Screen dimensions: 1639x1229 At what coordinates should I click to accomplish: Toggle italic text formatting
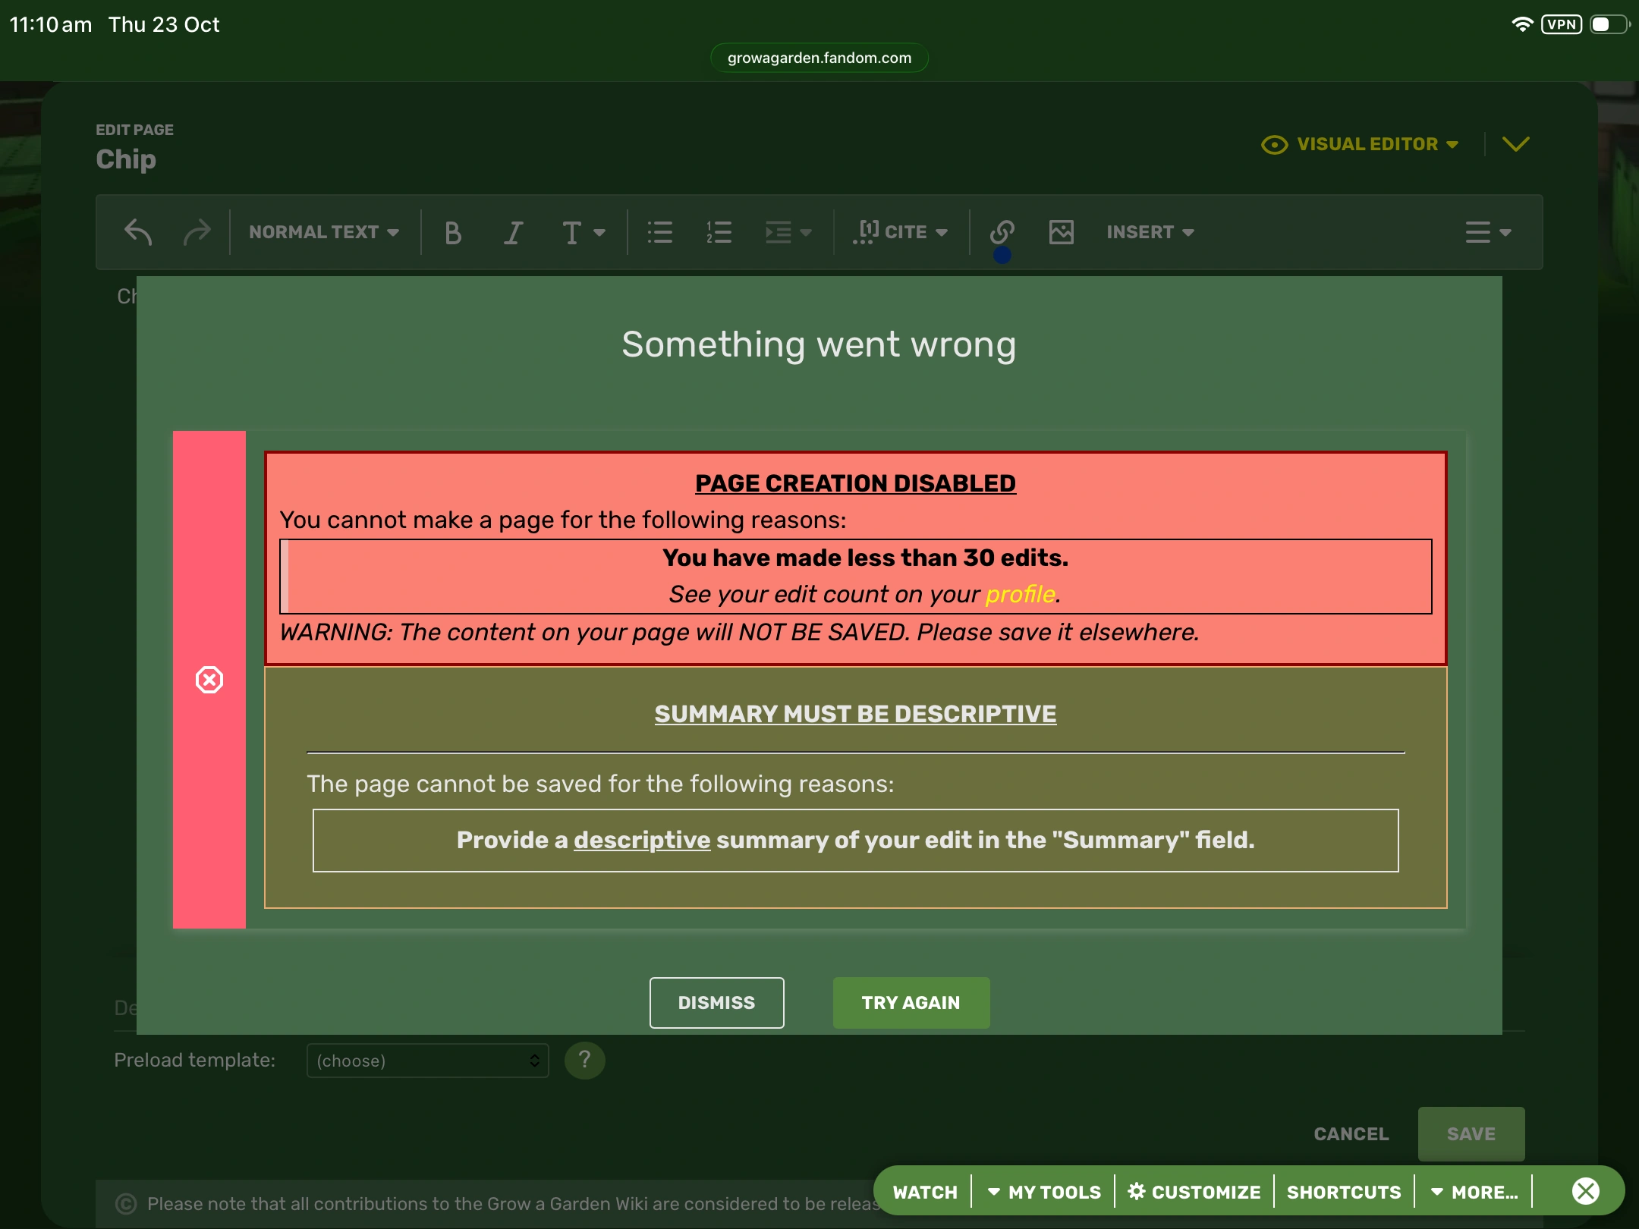click(x=514, y=232)
